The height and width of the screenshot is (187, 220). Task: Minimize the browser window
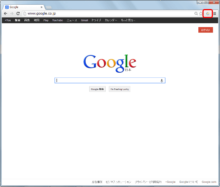(200, 2)
